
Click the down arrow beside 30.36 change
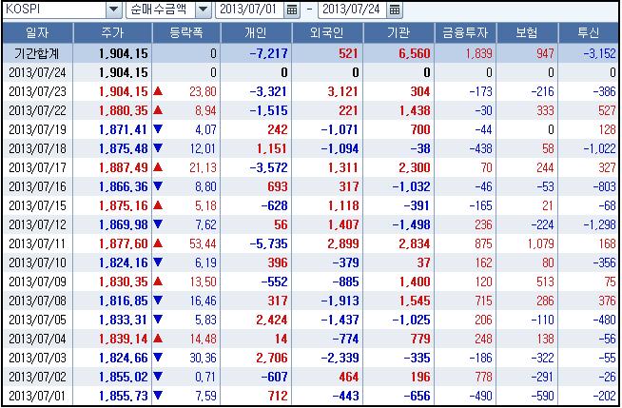[158, 358]
